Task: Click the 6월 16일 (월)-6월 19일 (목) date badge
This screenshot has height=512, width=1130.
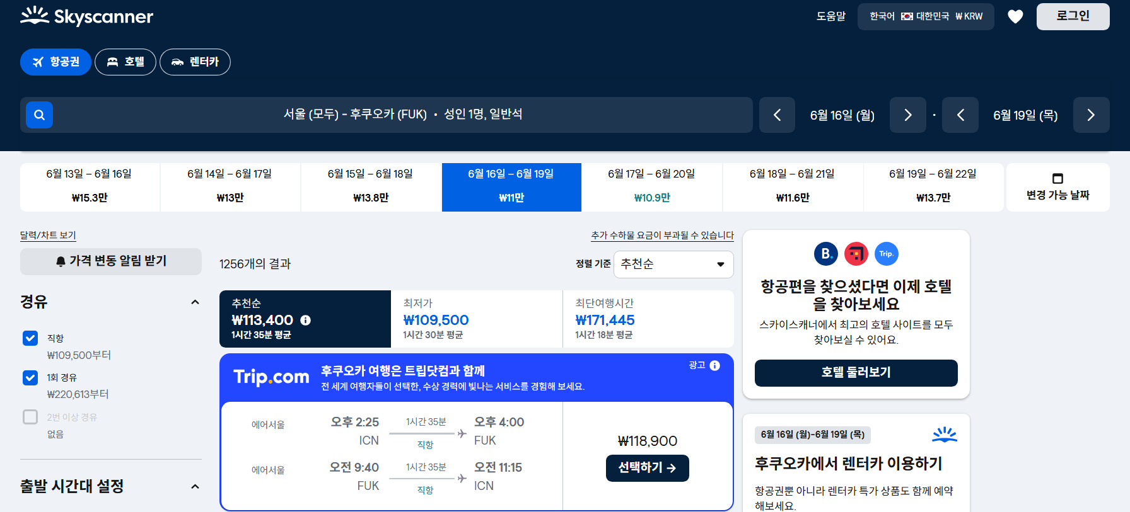Action: [813, 435]
